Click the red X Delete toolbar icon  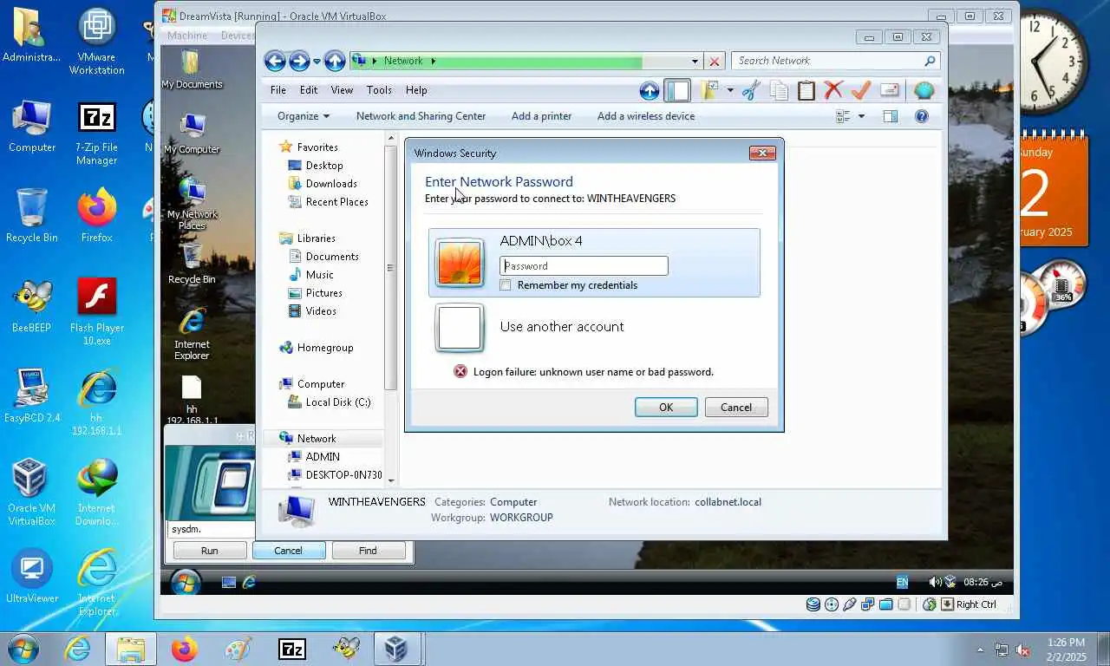(x=833, y=89)
